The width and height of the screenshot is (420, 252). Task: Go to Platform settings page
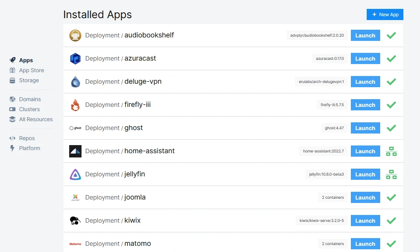(29, 148)
